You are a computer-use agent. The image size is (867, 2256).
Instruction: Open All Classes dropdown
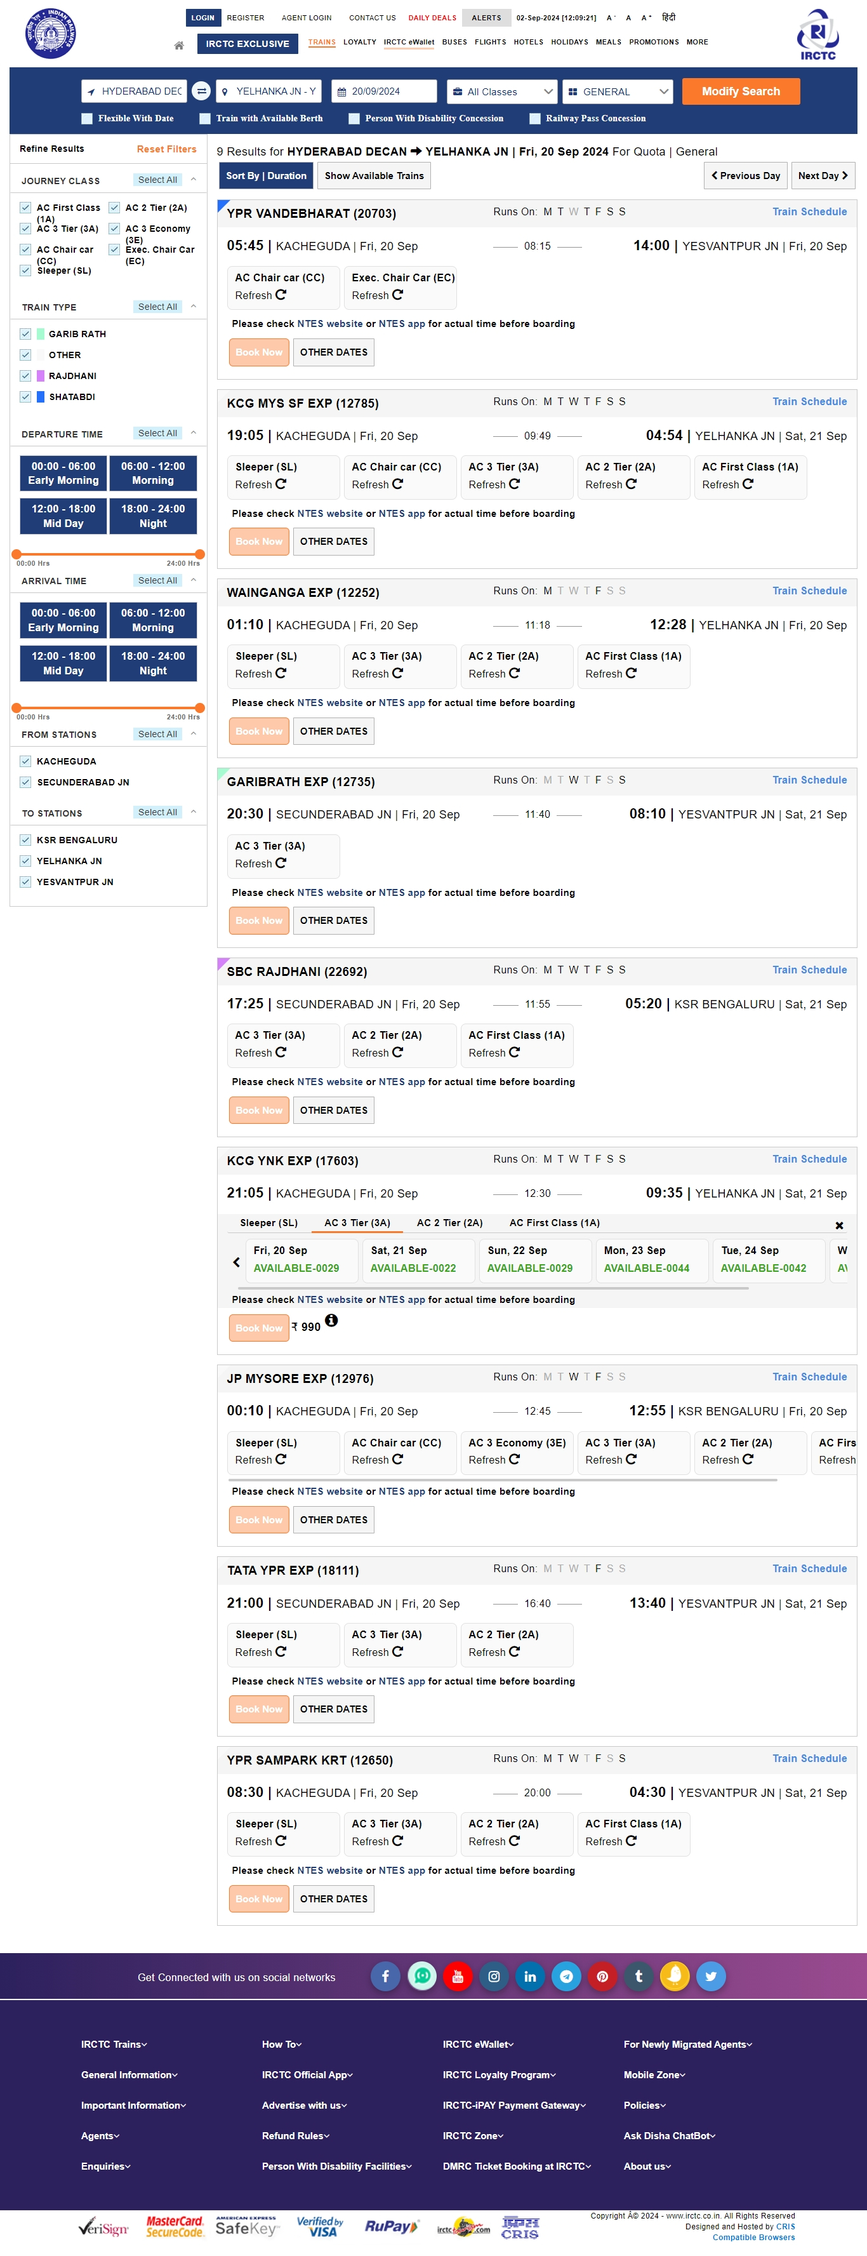[502, 91]
